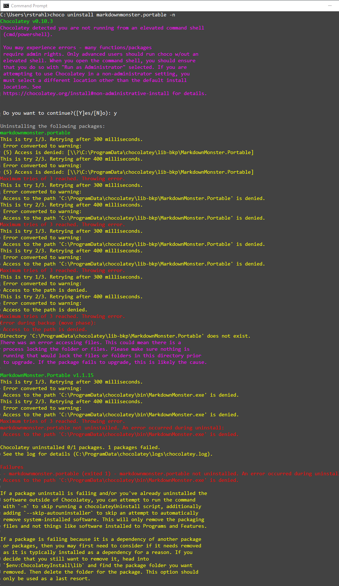Click 'There was an error accessing files' line
This screenshot has width=339, height=586.
pos(91,343)
